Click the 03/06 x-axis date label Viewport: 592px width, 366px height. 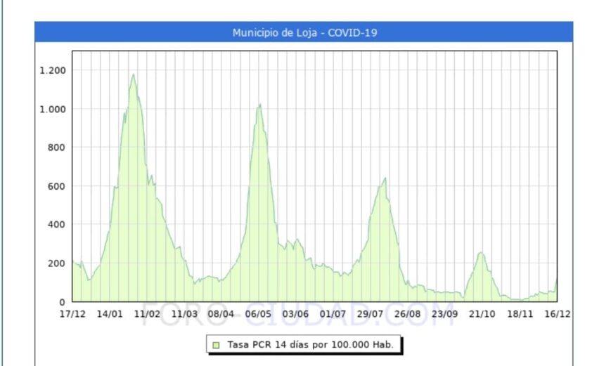point(296,314)
